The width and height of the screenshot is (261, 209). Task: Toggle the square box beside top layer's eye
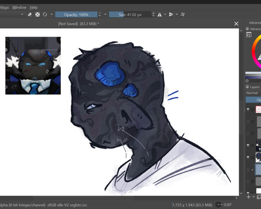253,109
